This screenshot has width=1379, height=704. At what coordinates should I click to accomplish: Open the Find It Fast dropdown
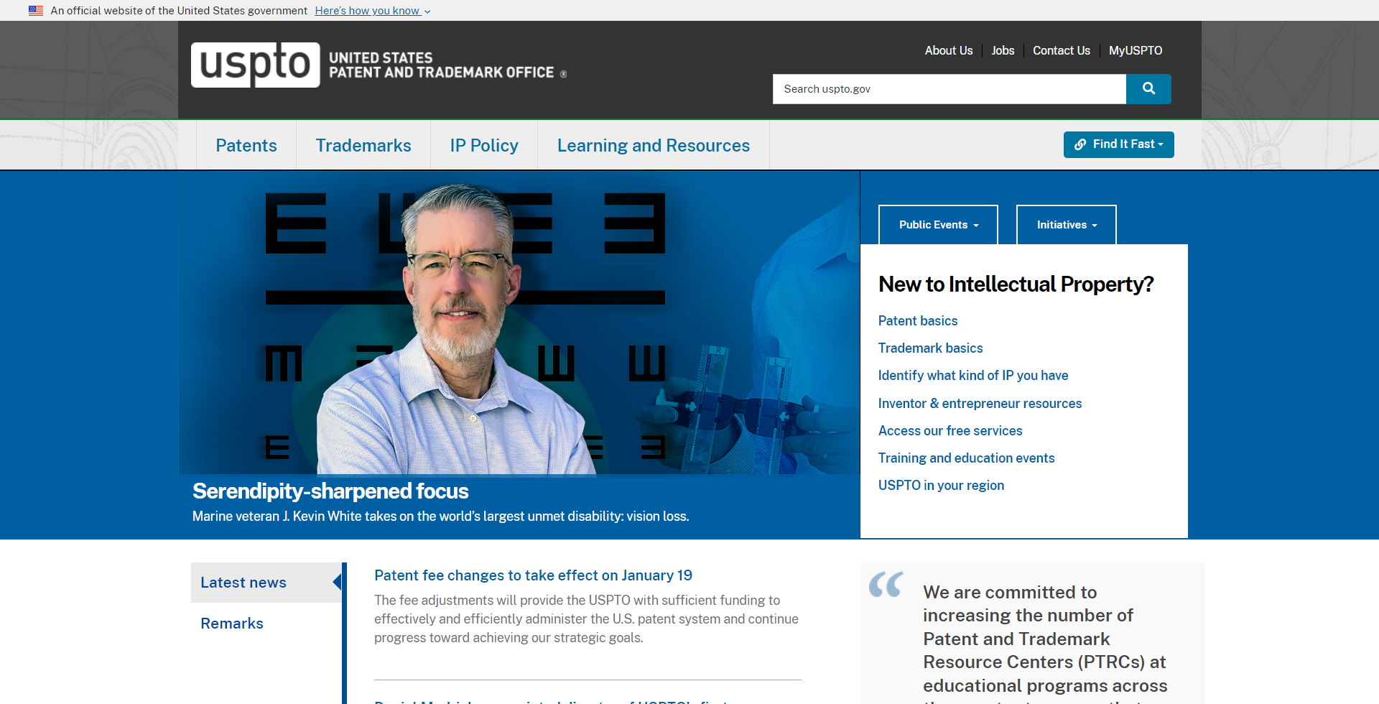[x=1118, y=144]
